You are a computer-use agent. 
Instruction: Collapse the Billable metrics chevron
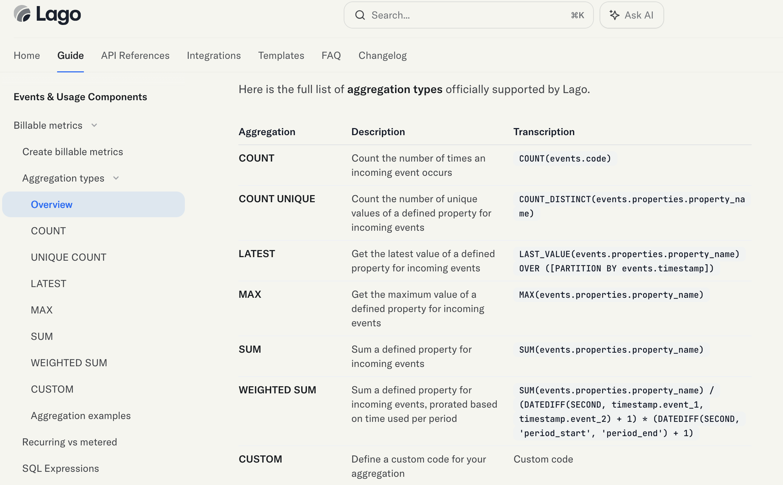(94, 125)
